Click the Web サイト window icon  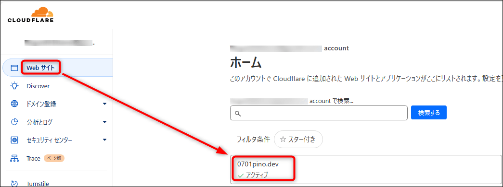click(x=14, y=68)
